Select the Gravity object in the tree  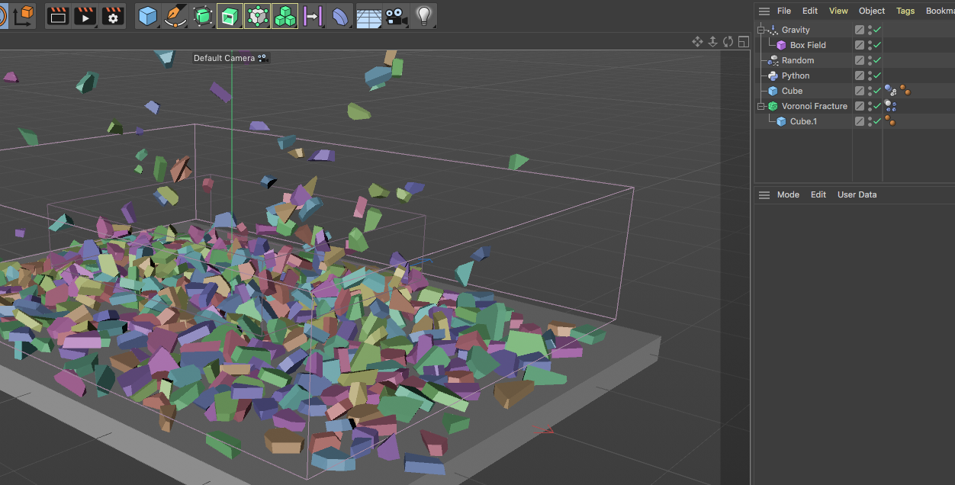(x=796, y=30)
